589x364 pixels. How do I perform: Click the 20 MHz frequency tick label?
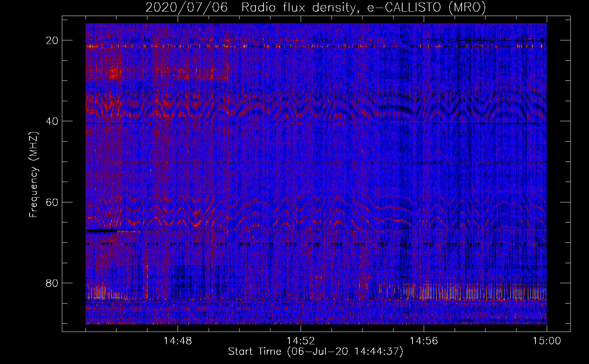(52, 40)
